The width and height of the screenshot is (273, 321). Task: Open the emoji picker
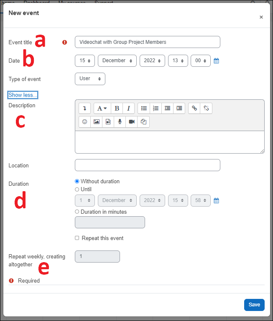(x=85, y=122)
